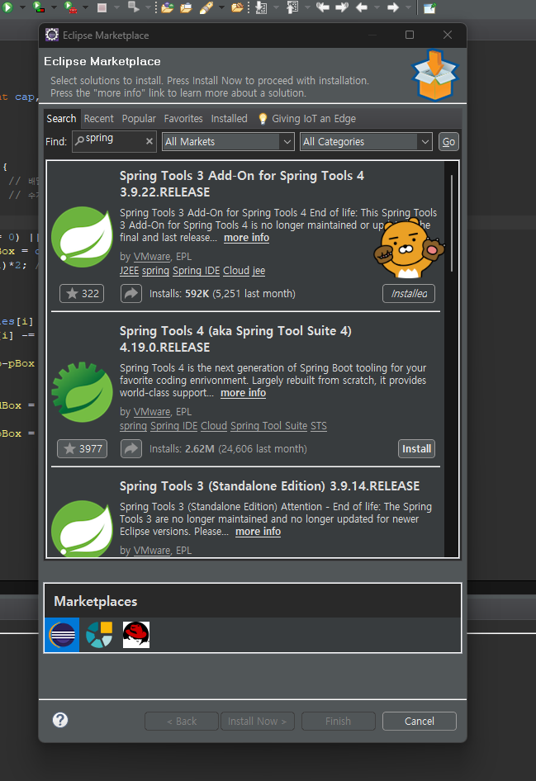Click the Spring Tools 3 Add-On leaf logo
The width and height of the screenshot is (536, 781).
click(83, 237)
